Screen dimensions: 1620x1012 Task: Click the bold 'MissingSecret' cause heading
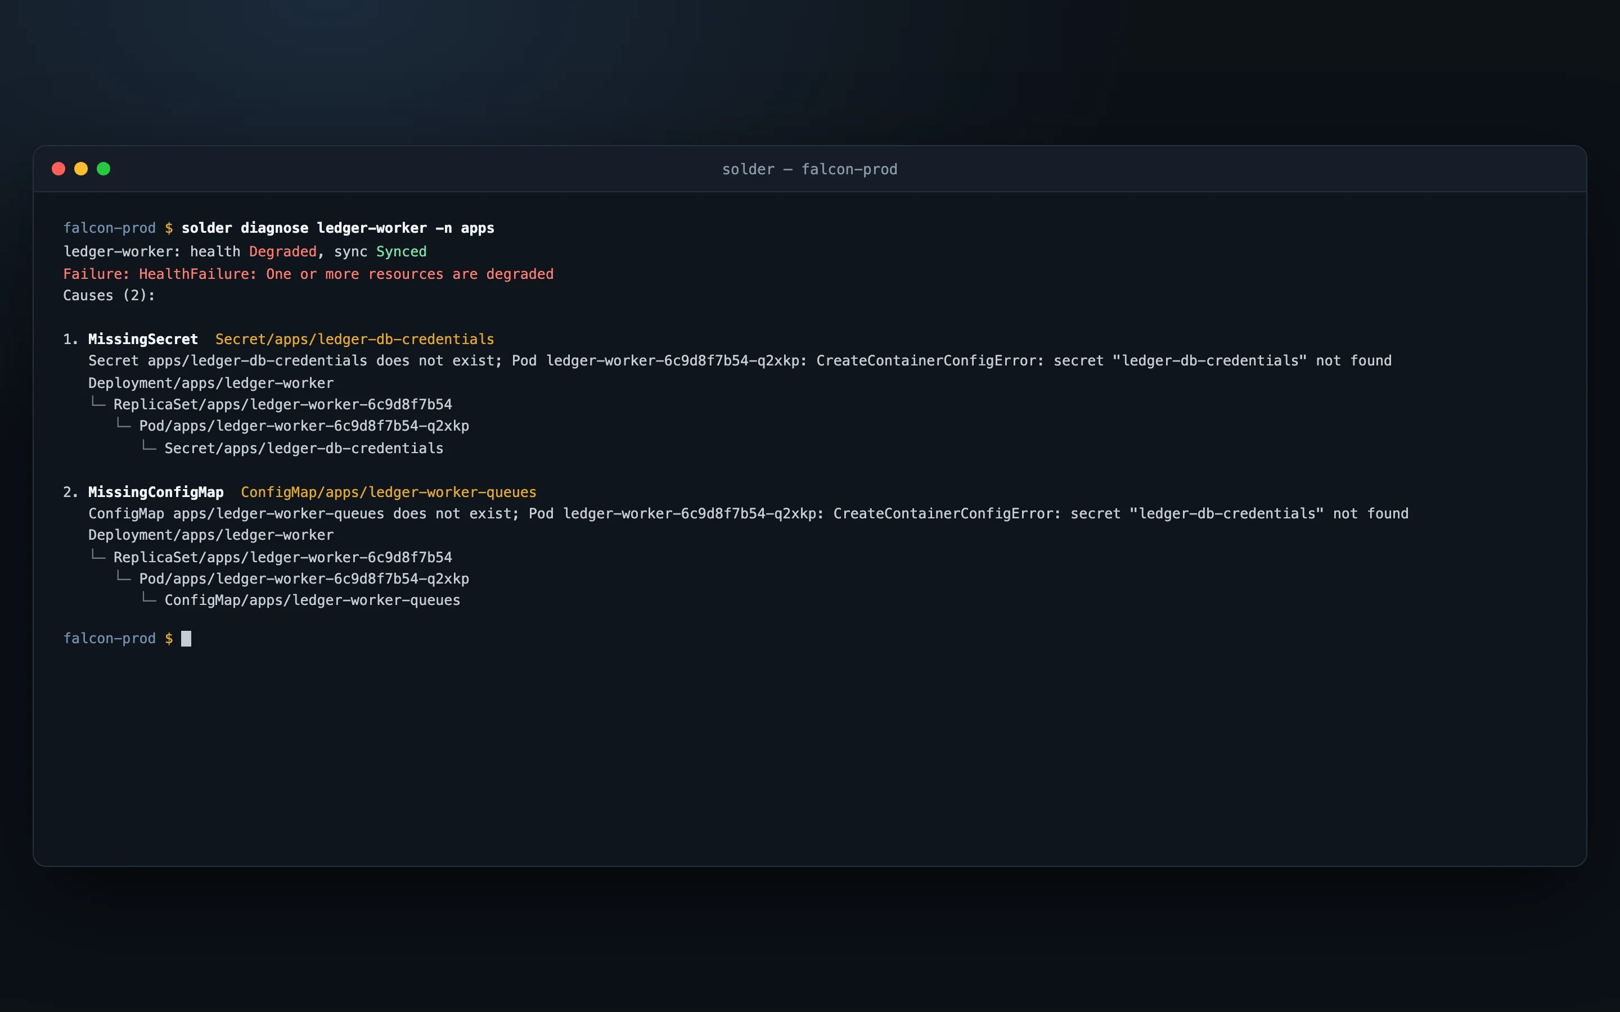143,340
